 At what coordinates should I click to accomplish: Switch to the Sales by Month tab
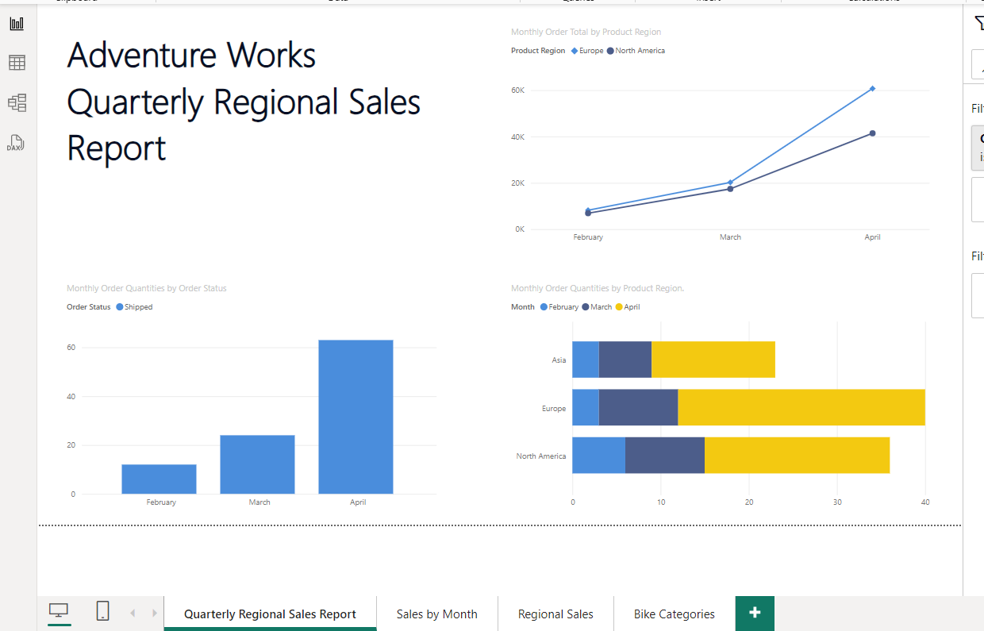436,614
